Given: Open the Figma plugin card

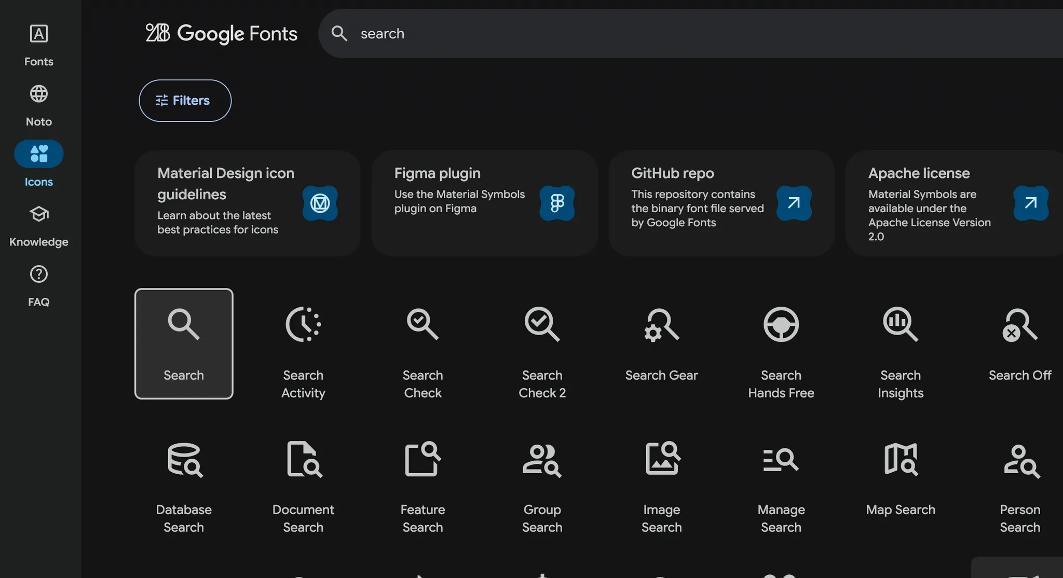Looking at the screenshot, I should (x=484, y=203).
